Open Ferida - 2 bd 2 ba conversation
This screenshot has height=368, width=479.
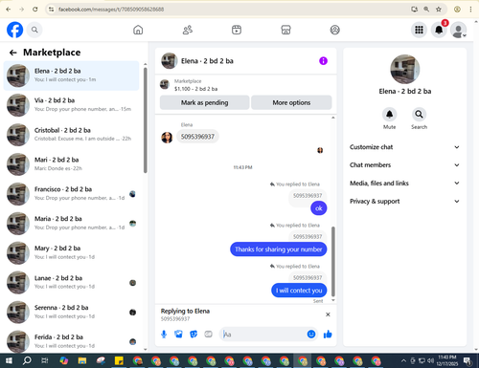click(72, 341)
